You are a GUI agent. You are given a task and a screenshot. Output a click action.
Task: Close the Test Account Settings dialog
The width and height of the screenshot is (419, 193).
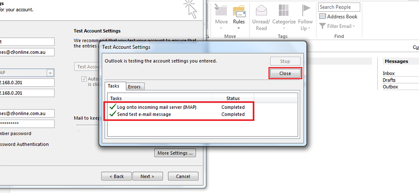point(285,73)
